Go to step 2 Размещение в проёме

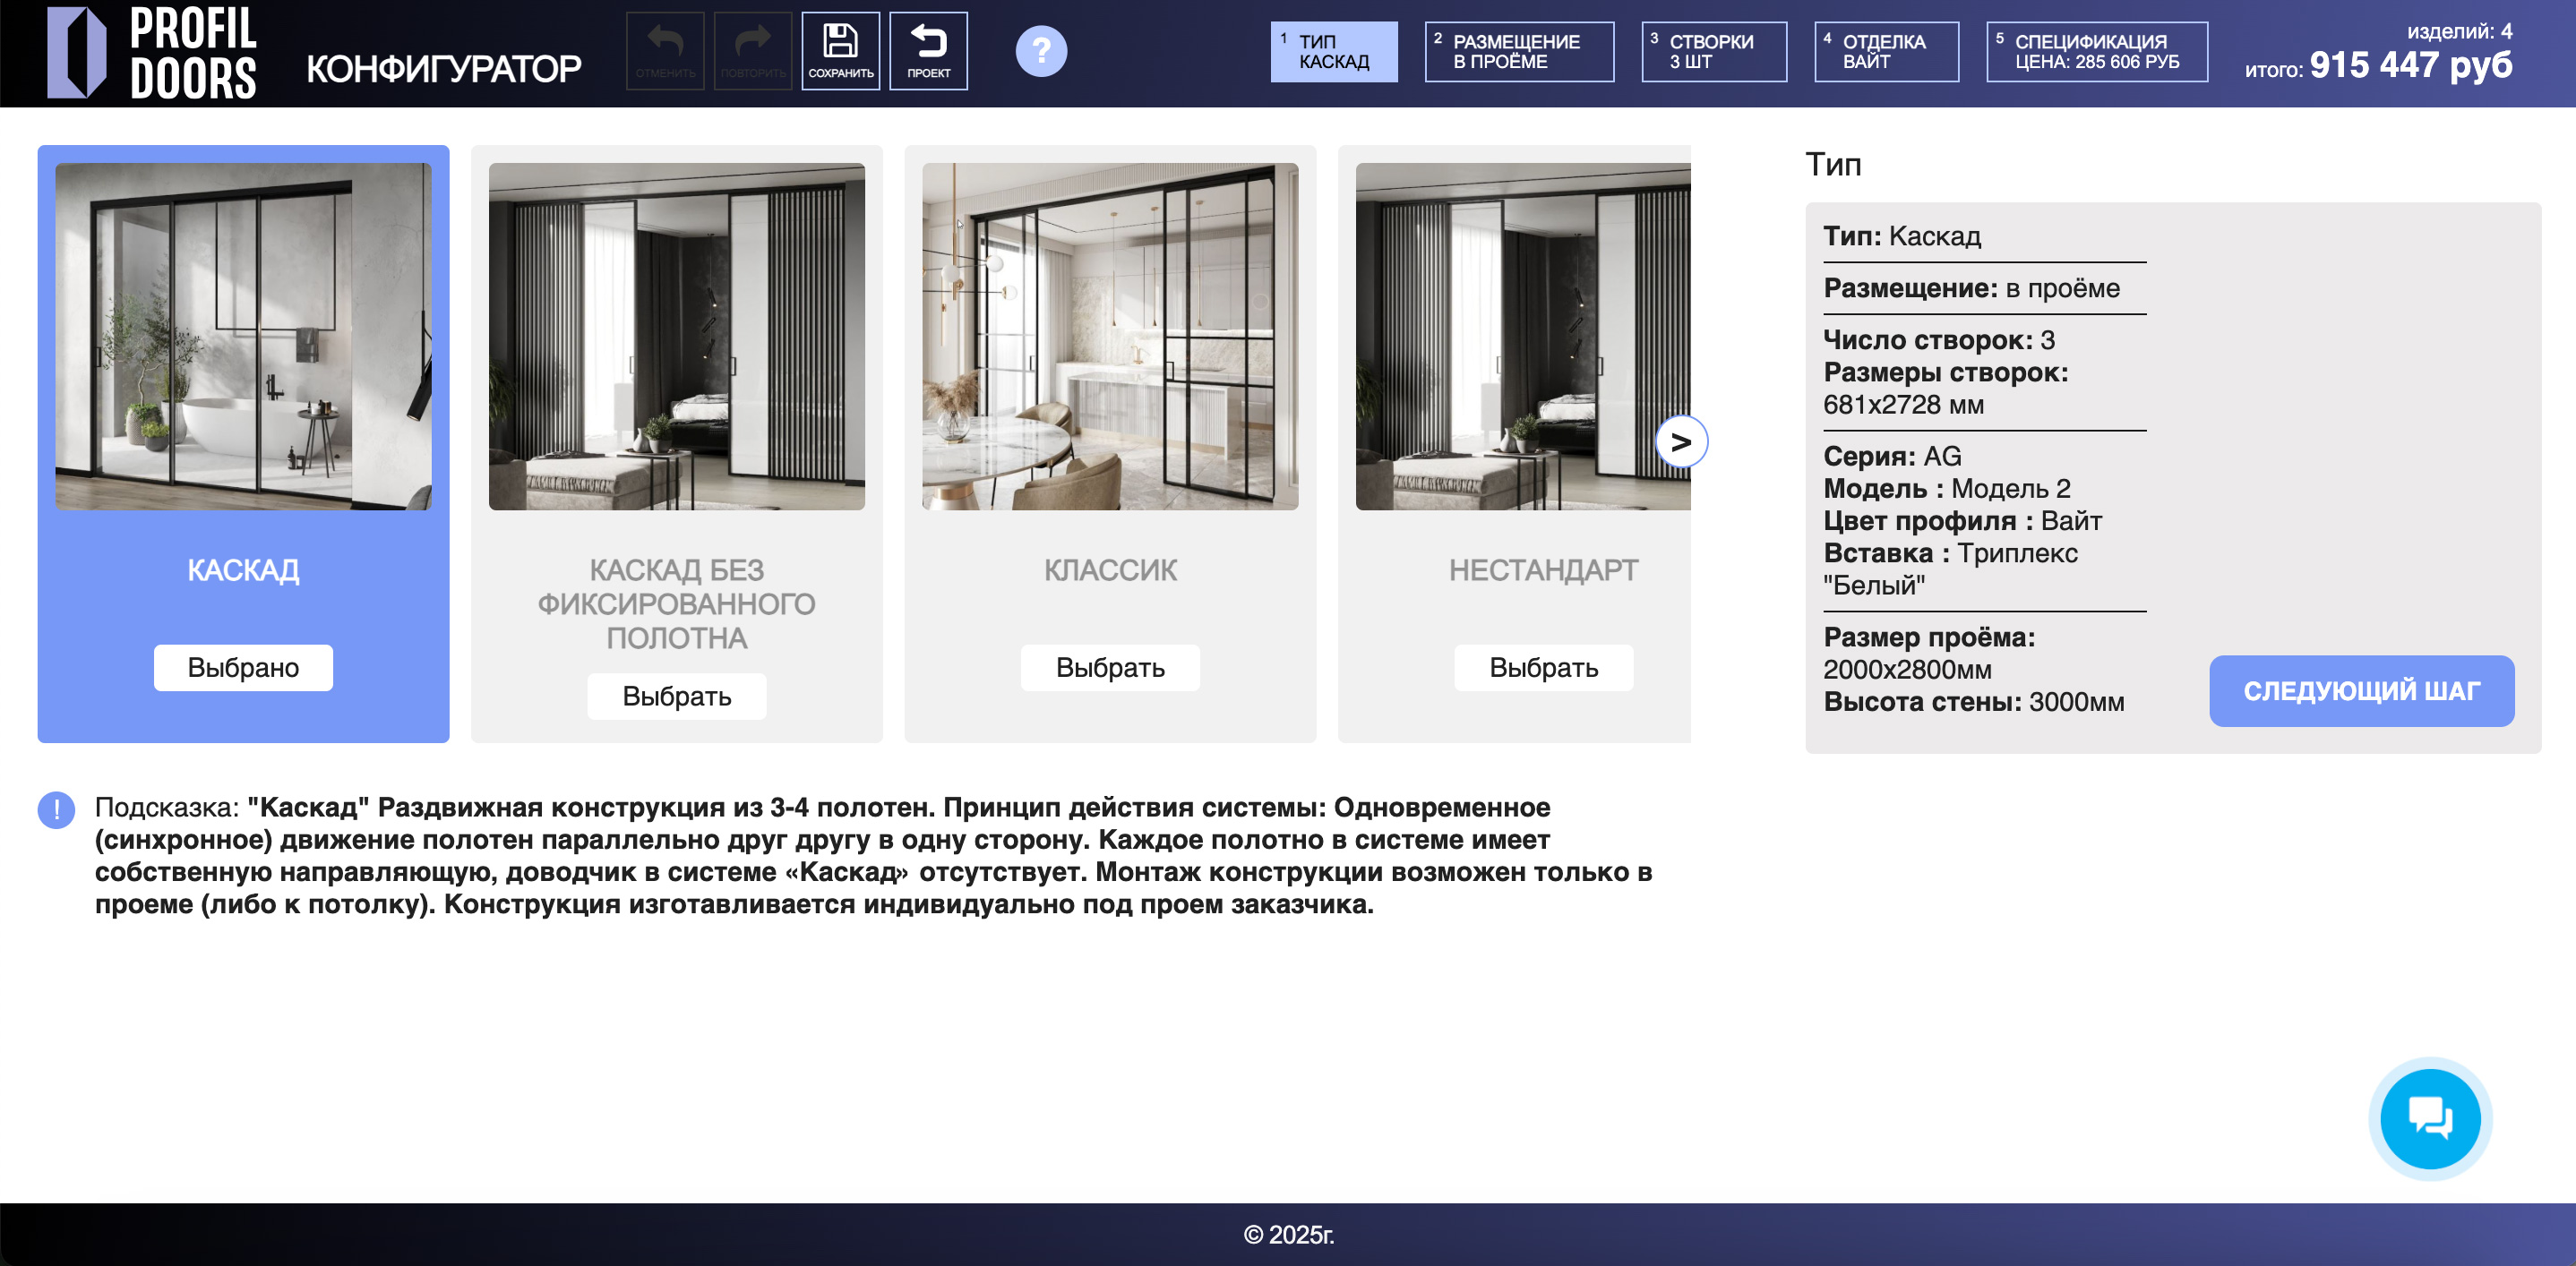[x=1519, y=52]
